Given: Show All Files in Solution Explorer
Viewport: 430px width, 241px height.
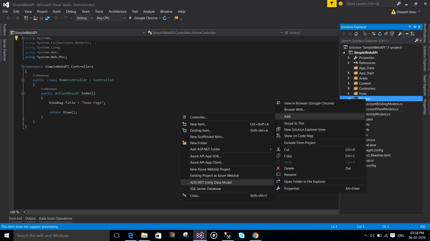Looking at the screenshot, I should (x=391, y=33).
